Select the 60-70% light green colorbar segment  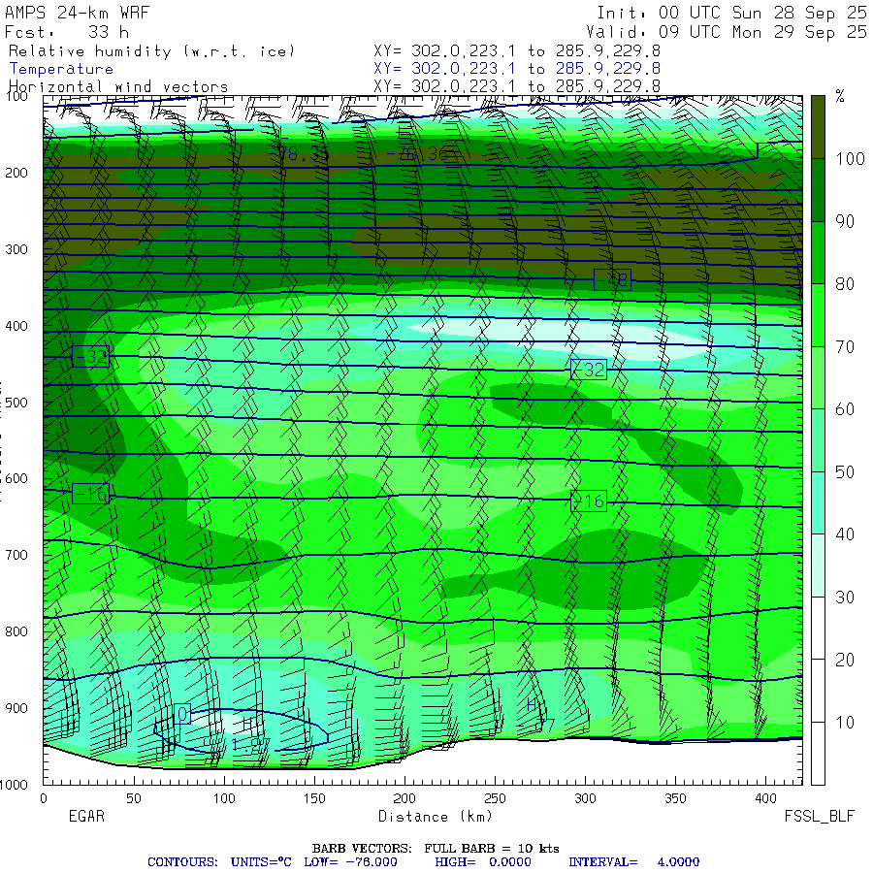[818, 377]
